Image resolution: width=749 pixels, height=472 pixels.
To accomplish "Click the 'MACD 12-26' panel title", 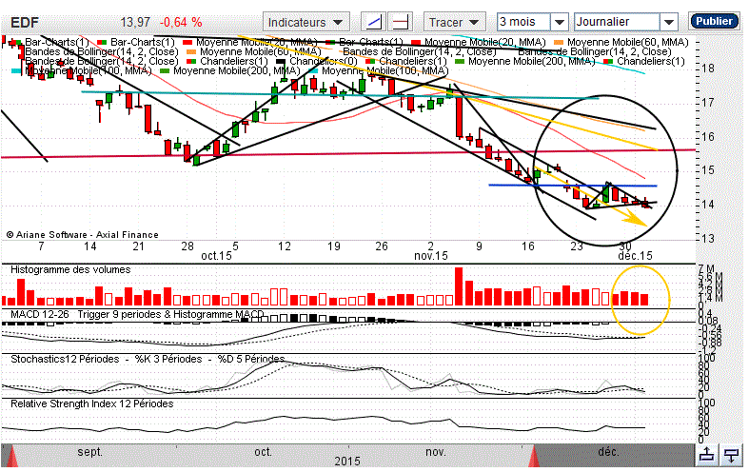I will pos(40,314).
